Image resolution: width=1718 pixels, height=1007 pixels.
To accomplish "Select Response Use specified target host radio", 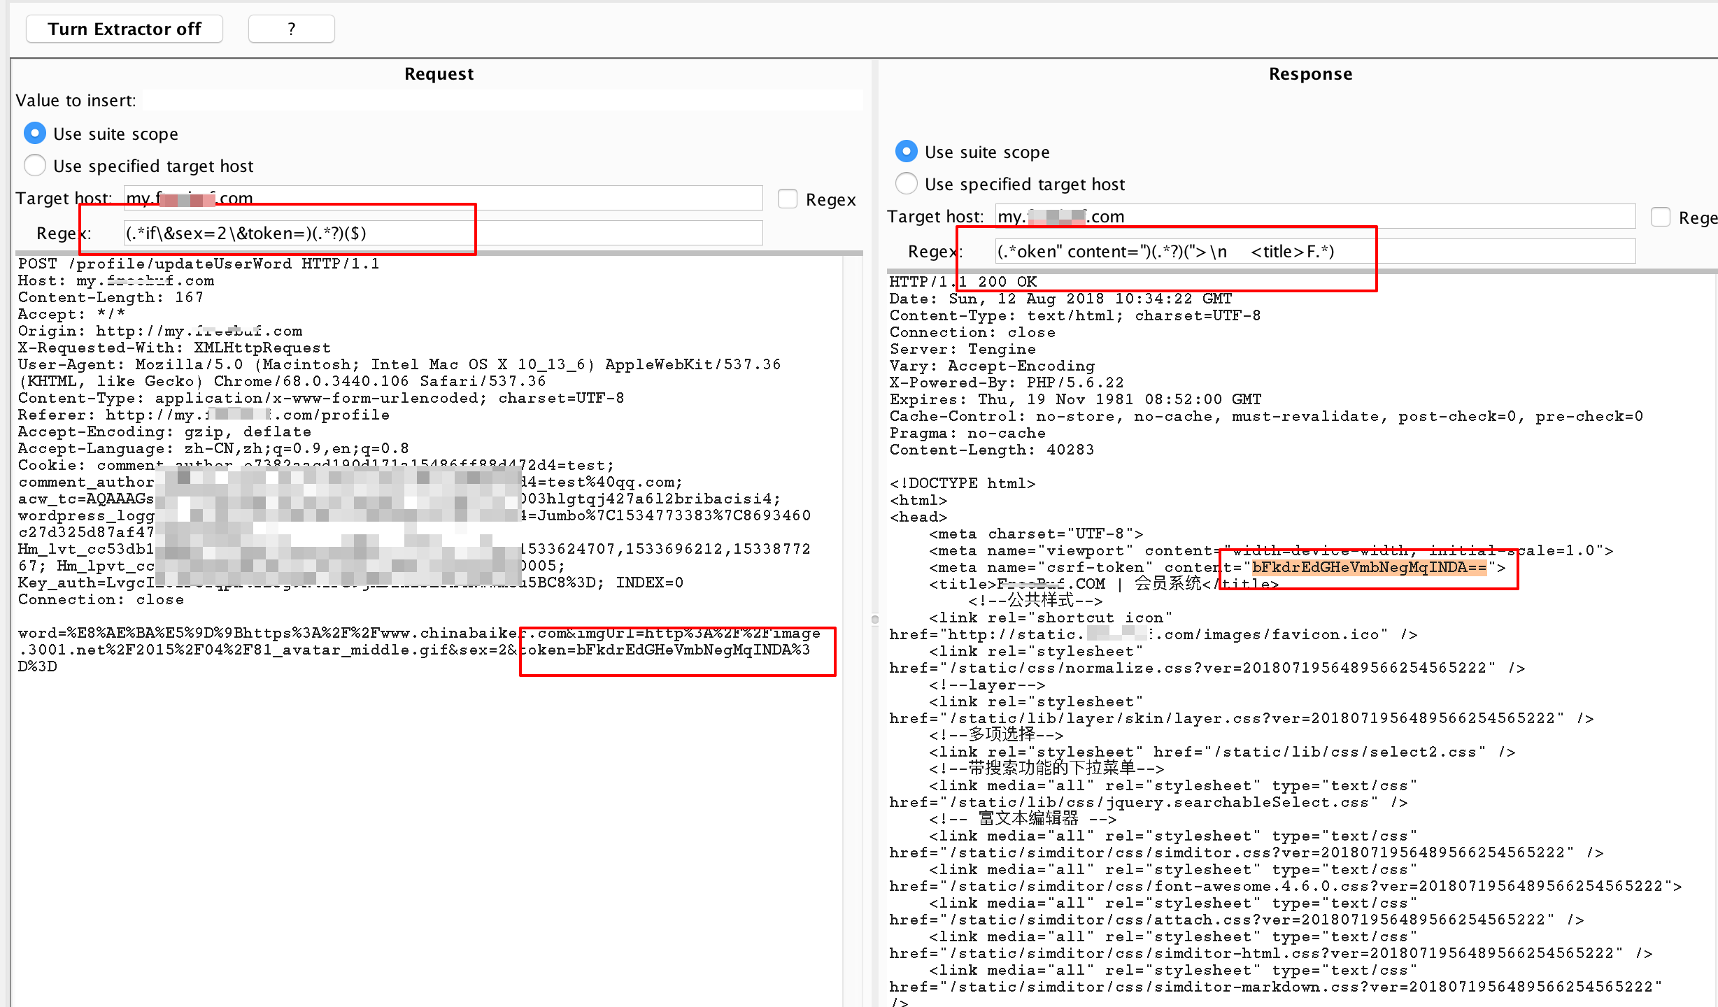I will coord(906,183).
